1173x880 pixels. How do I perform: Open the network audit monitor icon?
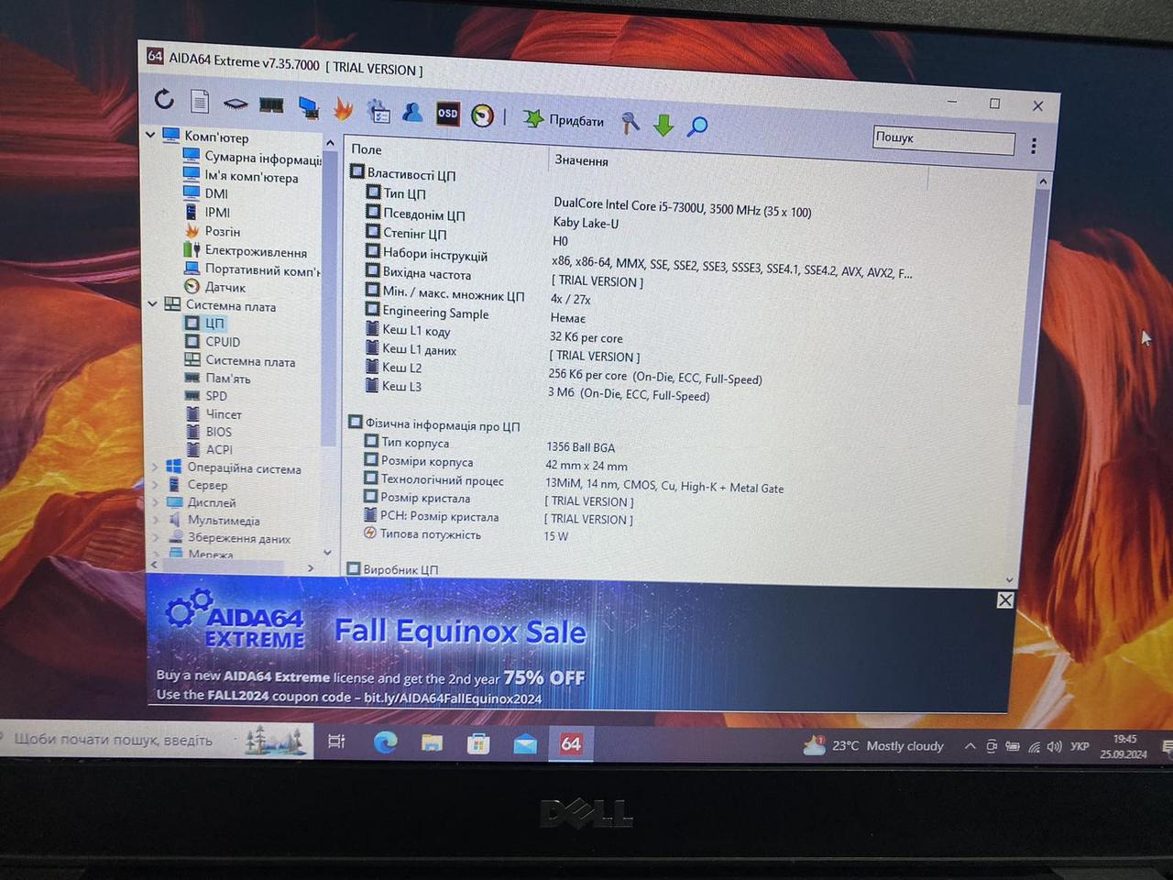tap(309, 108)
